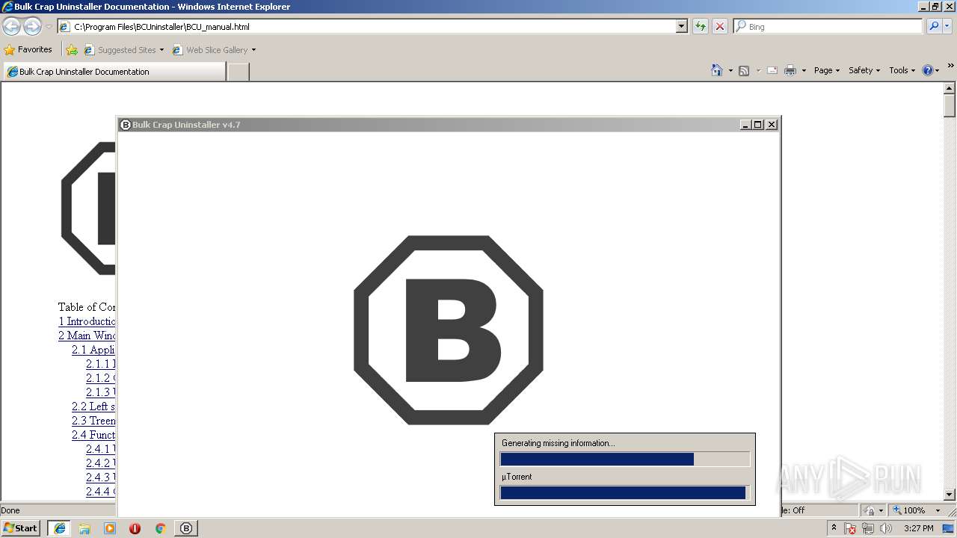This screenshot has width=957, height=538.
Task: Click the network tray icon
Action: click(x=868, y=529)
